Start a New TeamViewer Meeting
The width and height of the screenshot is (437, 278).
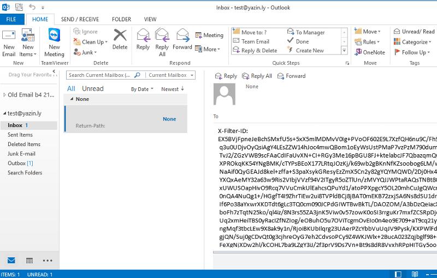pos(54,43)
